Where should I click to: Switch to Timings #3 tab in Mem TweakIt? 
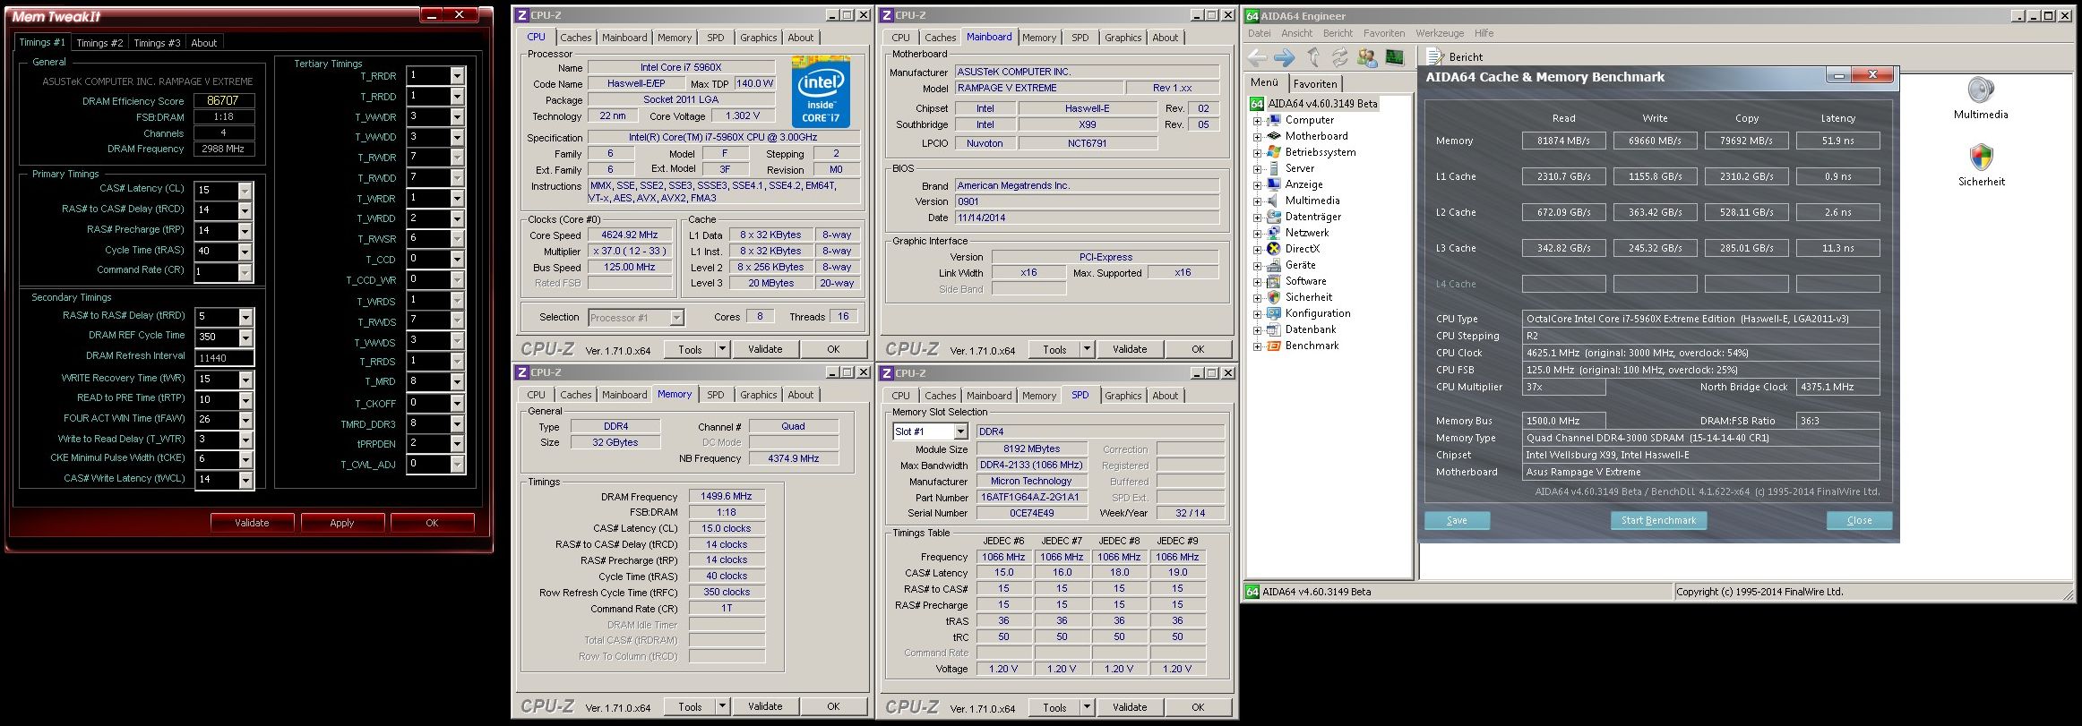click(157, 43)
